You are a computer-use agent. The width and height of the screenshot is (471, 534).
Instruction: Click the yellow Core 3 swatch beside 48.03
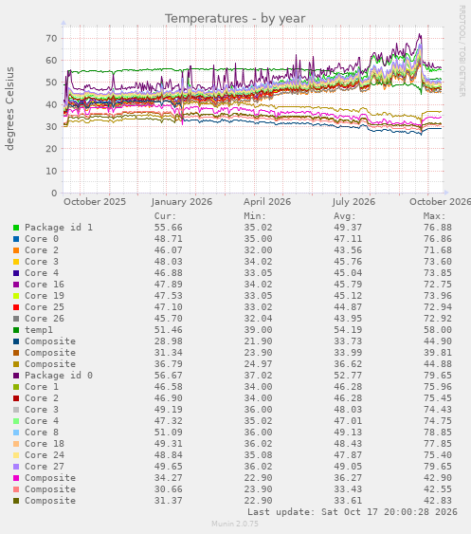click(16, 262)
